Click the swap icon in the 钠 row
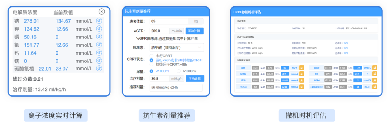Viewport: 387px width, 131px height. click(x=99, y=21)
